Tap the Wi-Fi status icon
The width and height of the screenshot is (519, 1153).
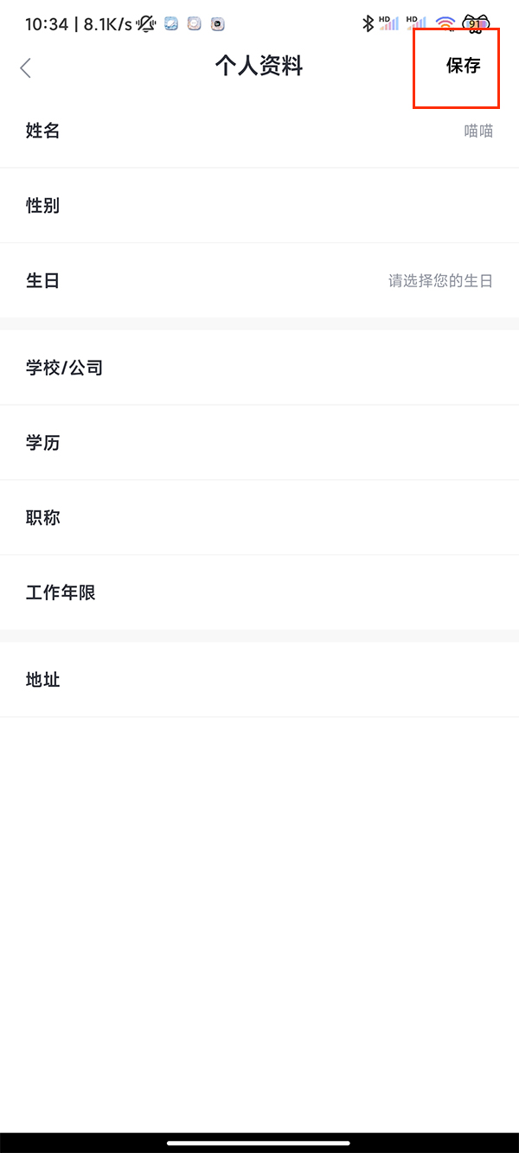445,23
